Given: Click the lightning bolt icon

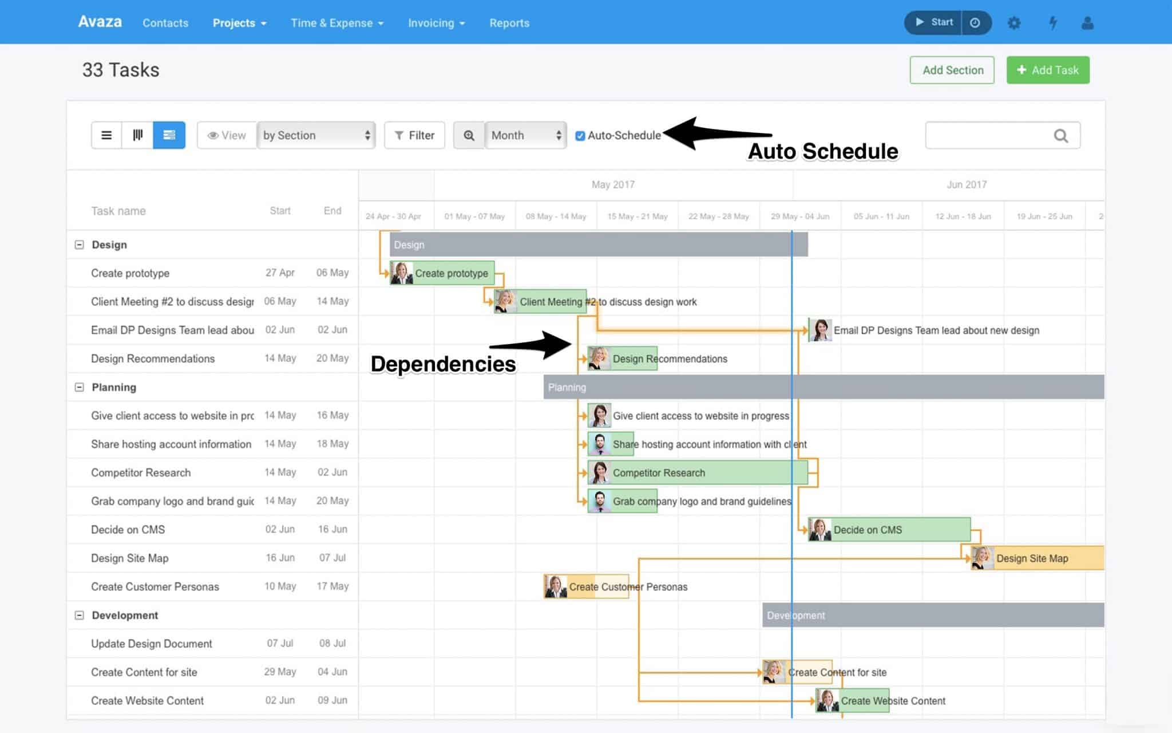Looking at the screenshot, I should (1054, 23).
